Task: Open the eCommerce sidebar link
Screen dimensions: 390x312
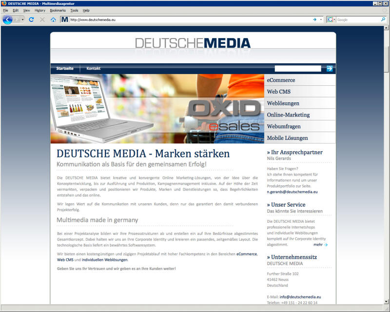Action: [x=282, y=80]
